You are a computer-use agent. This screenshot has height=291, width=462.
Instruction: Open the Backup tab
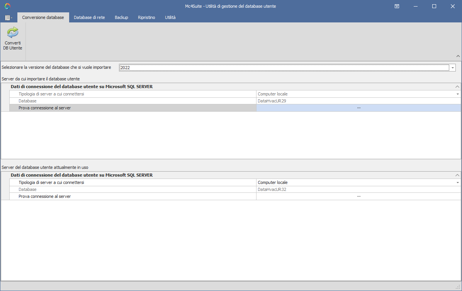pyautogui.click(x=121, y=17)
